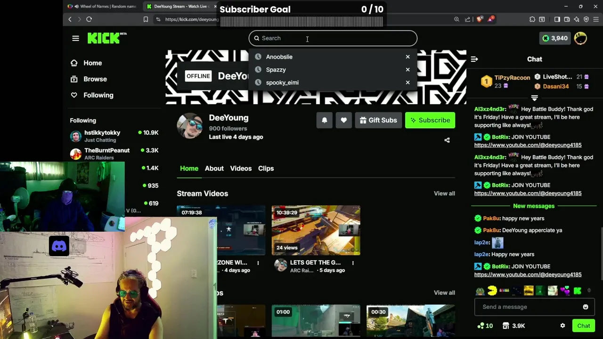603x339 pixels.
Task: Open options for LETS GET THE G... video
Action: (353, 263)
